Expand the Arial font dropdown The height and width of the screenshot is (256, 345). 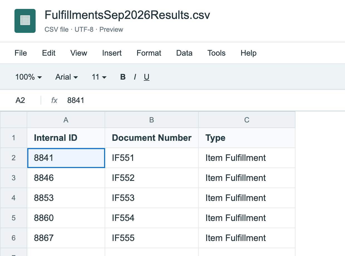tap(67, 77)
